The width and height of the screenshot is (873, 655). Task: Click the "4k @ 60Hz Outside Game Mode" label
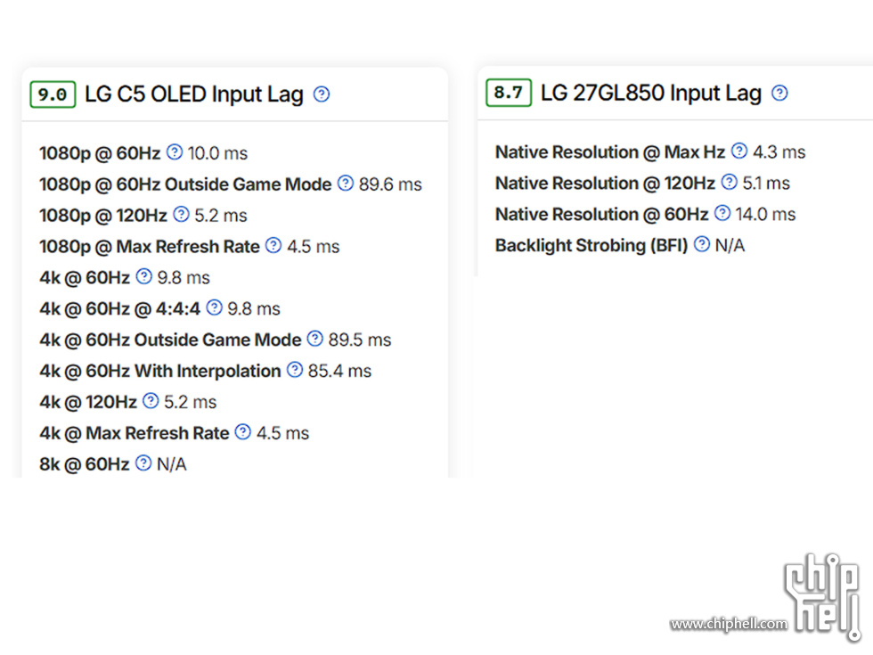pyautogui.click(x=170, y=340)
